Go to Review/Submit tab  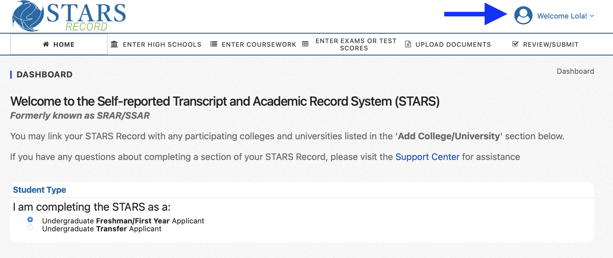tap(545, 44)
